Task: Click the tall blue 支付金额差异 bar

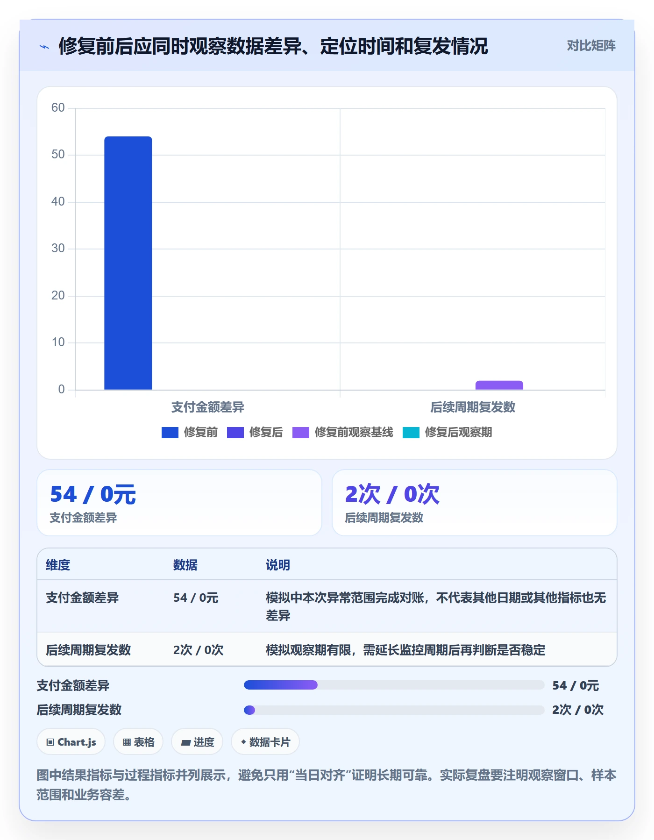Action: [x=128, y=263]
